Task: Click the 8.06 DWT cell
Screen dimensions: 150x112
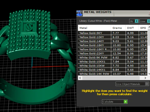Action: coord(132,54)
